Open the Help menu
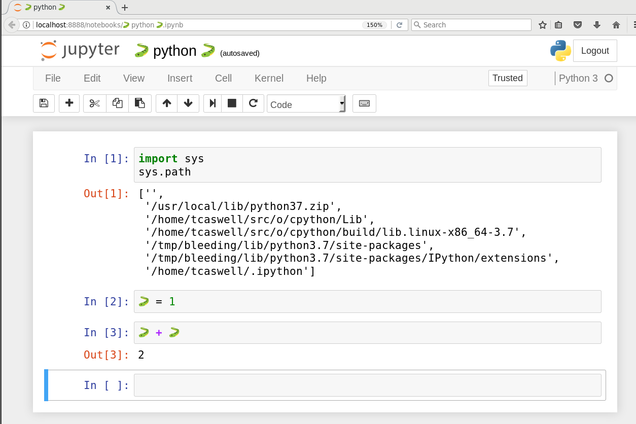Viewport: 636px width, 424px height. coord(316,78)
